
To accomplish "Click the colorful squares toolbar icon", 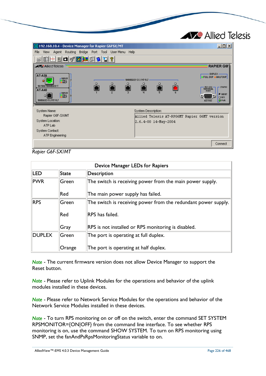I will (85, 59).
